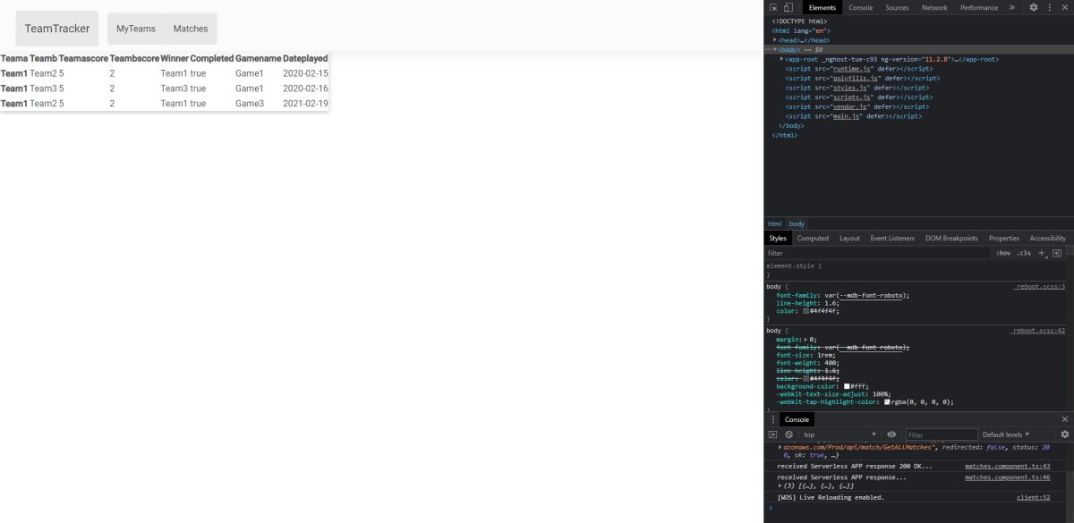Open matches.component.ts:43 source link

pos(1007,466)
